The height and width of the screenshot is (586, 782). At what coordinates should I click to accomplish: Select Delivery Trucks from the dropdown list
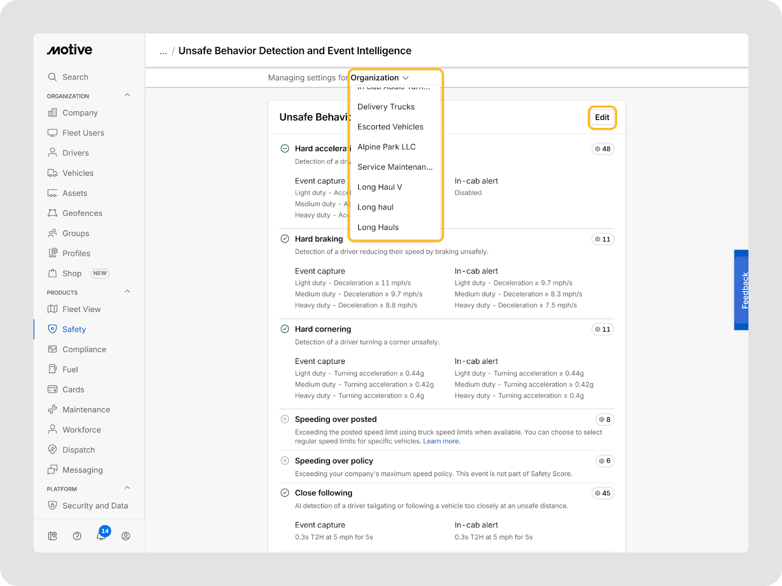386,107
